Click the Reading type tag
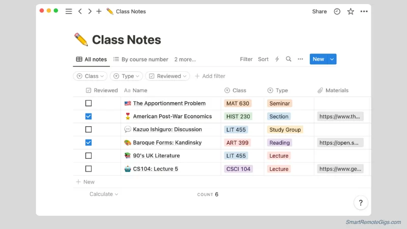This screenshot has height=229, width=407. point(279,142)
